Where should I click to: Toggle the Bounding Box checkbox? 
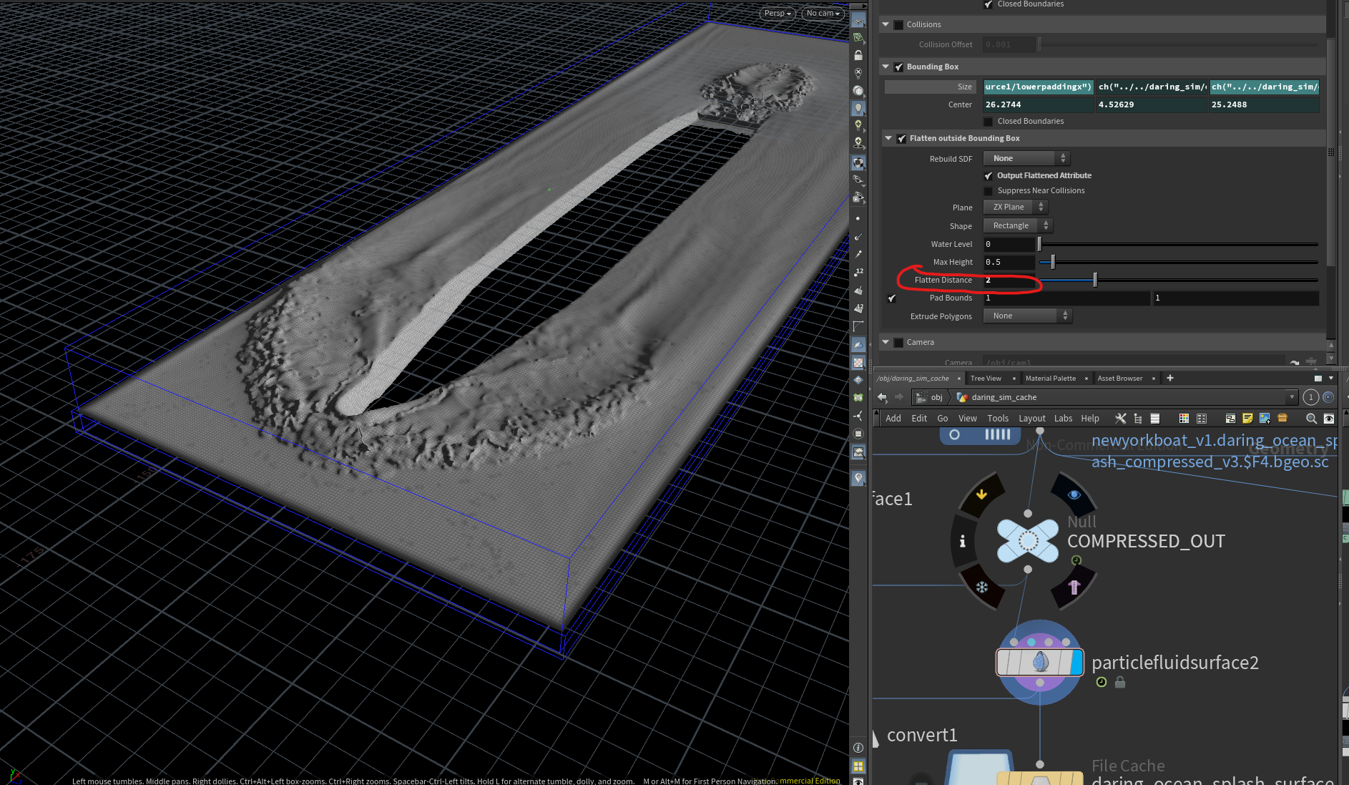coord(898,67)
